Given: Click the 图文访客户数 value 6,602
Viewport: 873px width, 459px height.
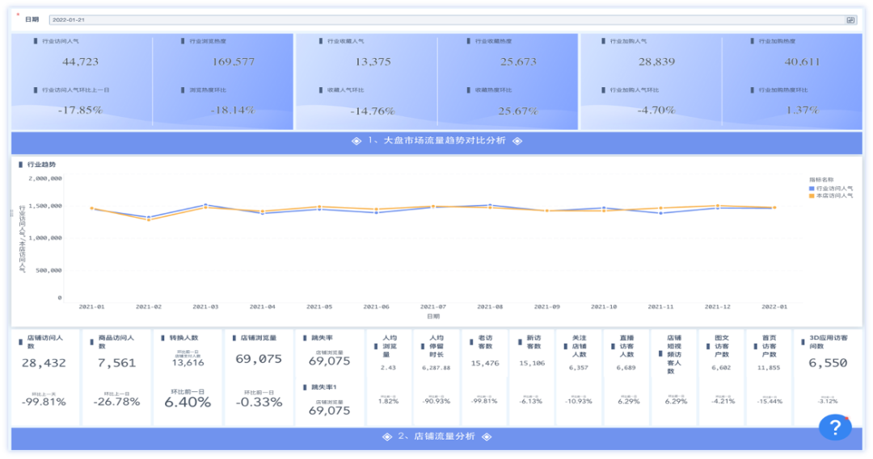Looking at the screenshot, I should (x=721, y=368).
